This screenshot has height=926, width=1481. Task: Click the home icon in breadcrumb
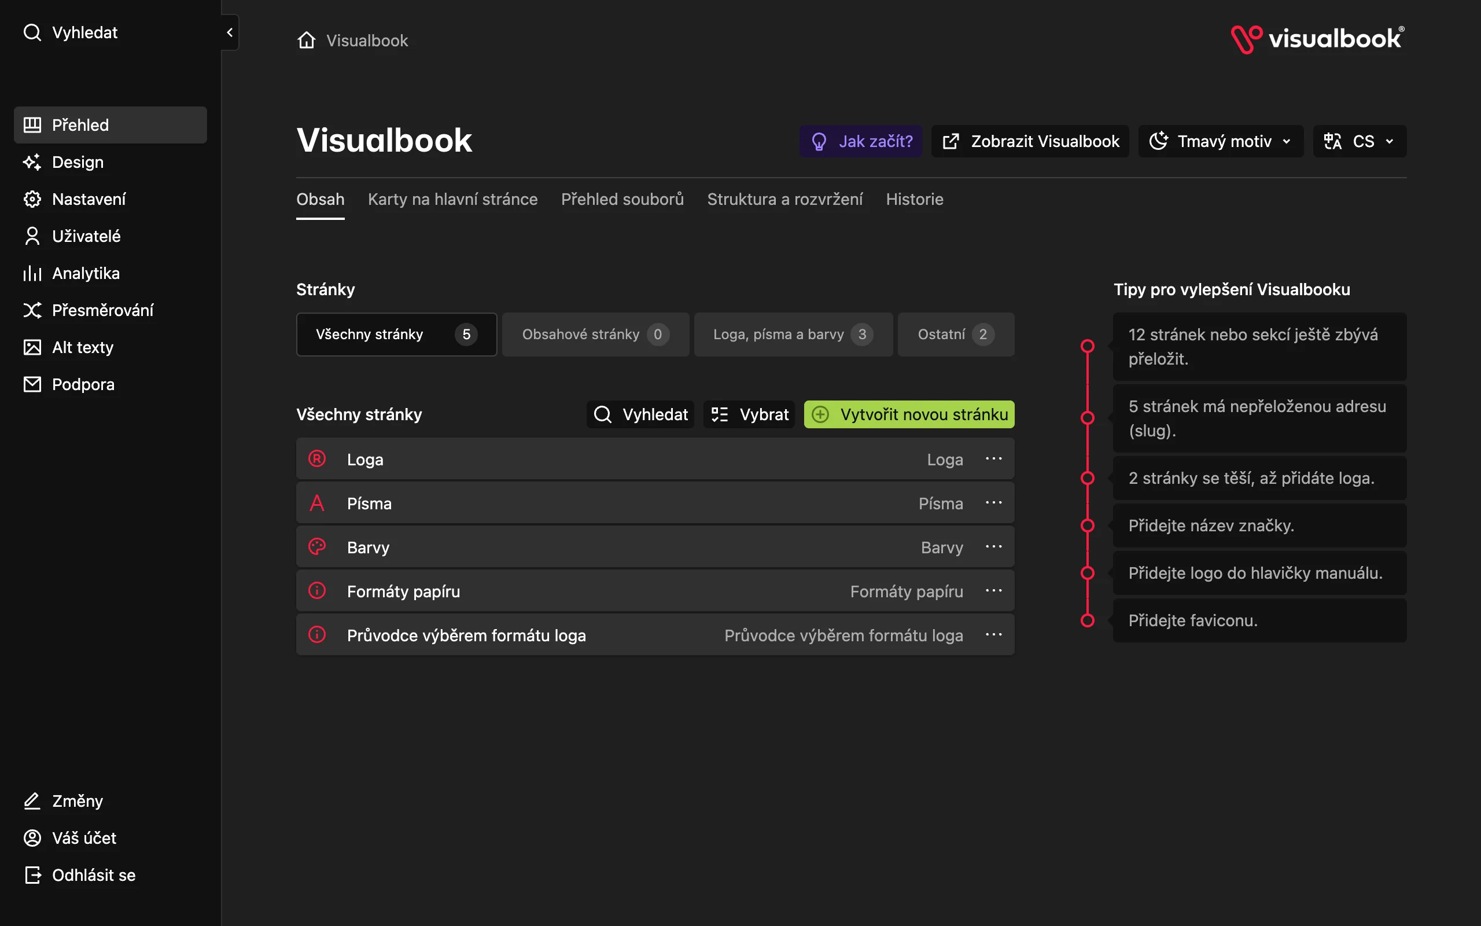[x=306, y=41]
